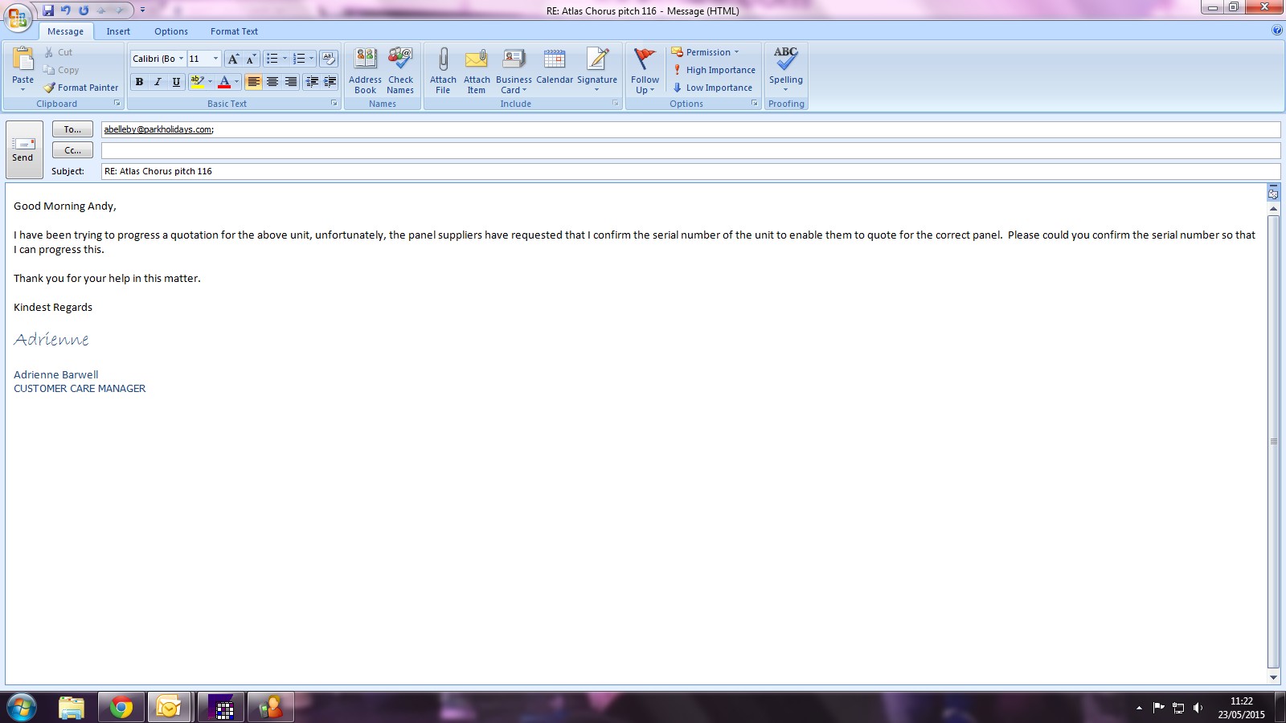Screen dimensions: 1286x723
Task: Apply the yellow text highlight color
Action: coord(197,82)
